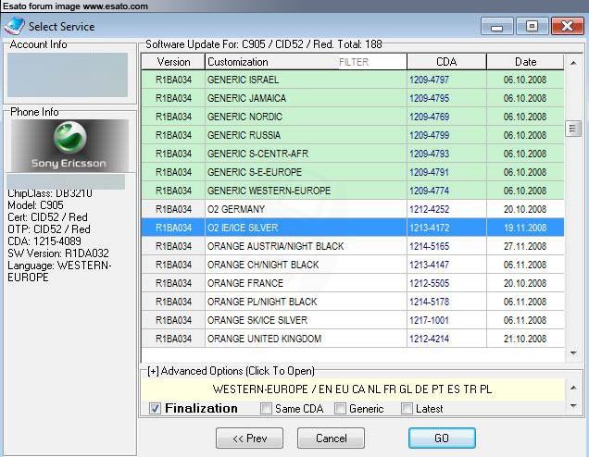Image resolution: width=589 pixels, height=457 pixels.
Task: Click the FILTER input field
Action: (371, 62)
